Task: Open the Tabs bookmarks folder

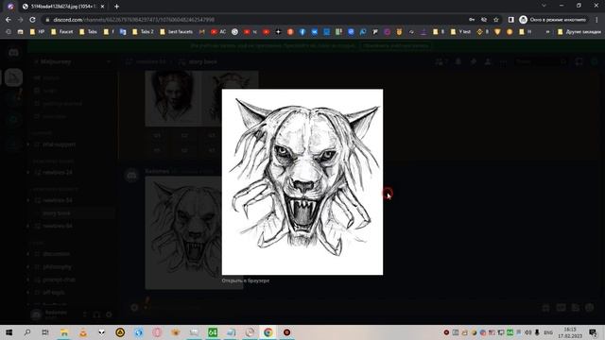Action: 88,32
